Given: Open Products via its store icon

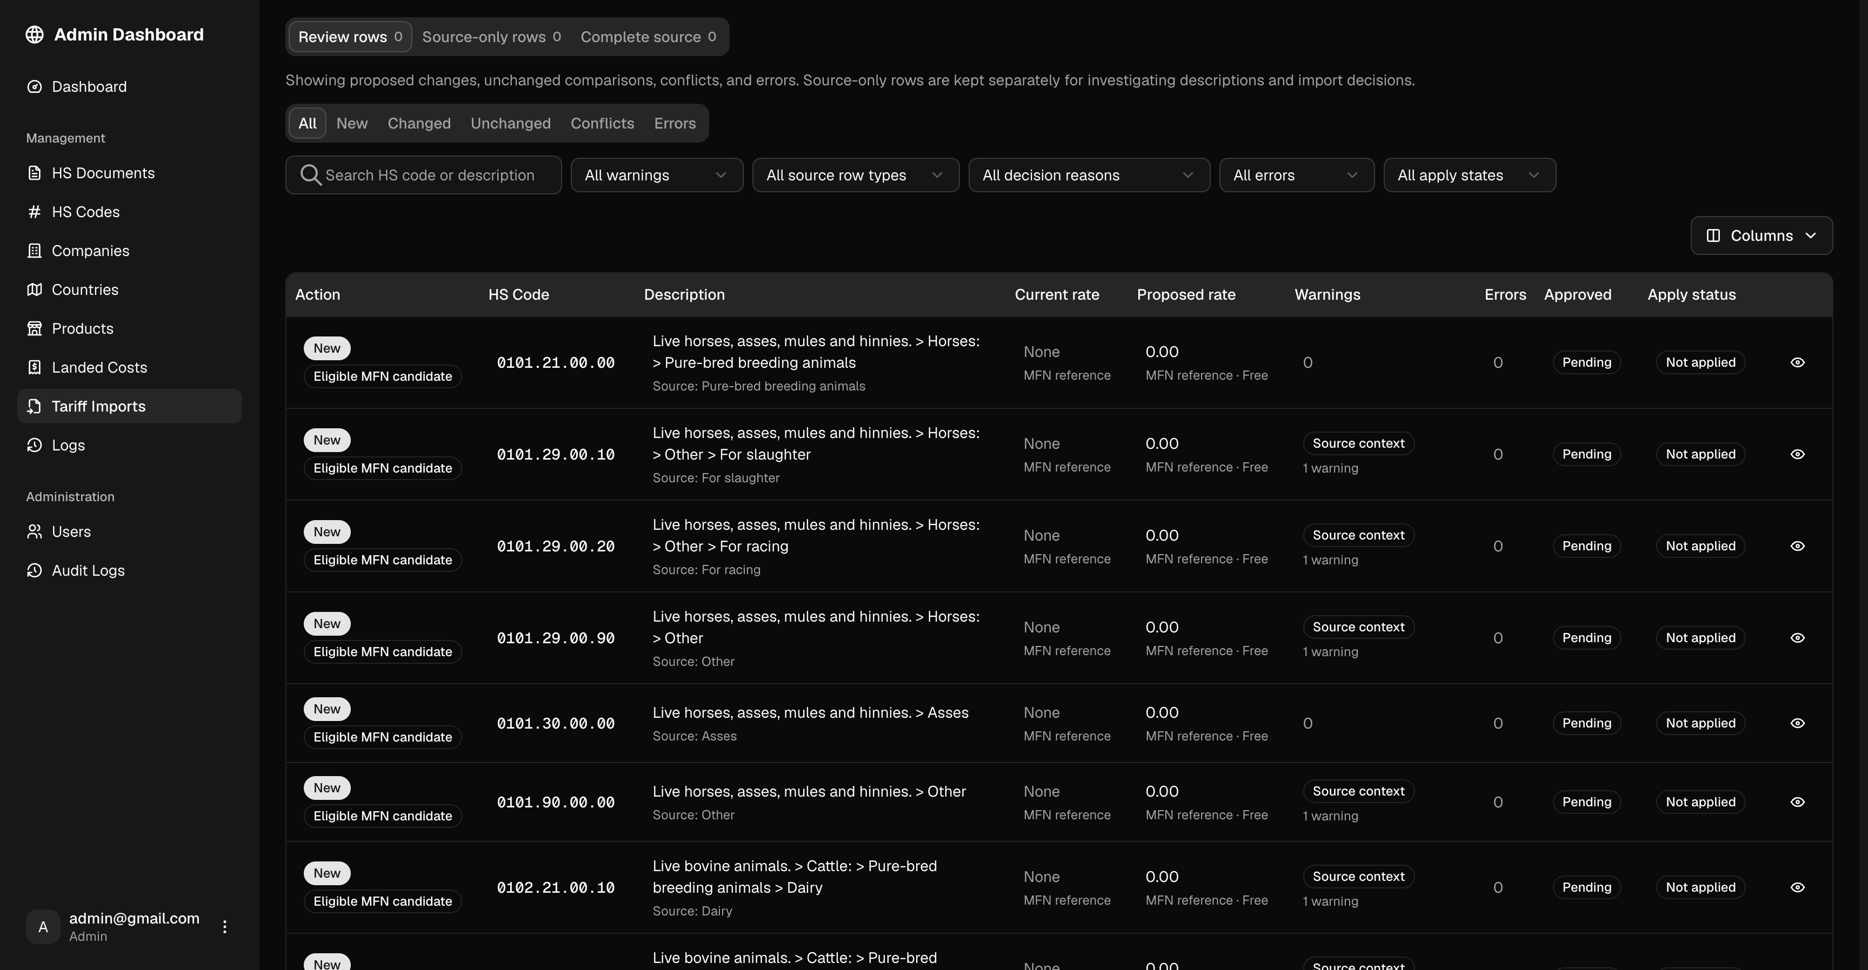Looking at the screenshot, I should point(34,328).
